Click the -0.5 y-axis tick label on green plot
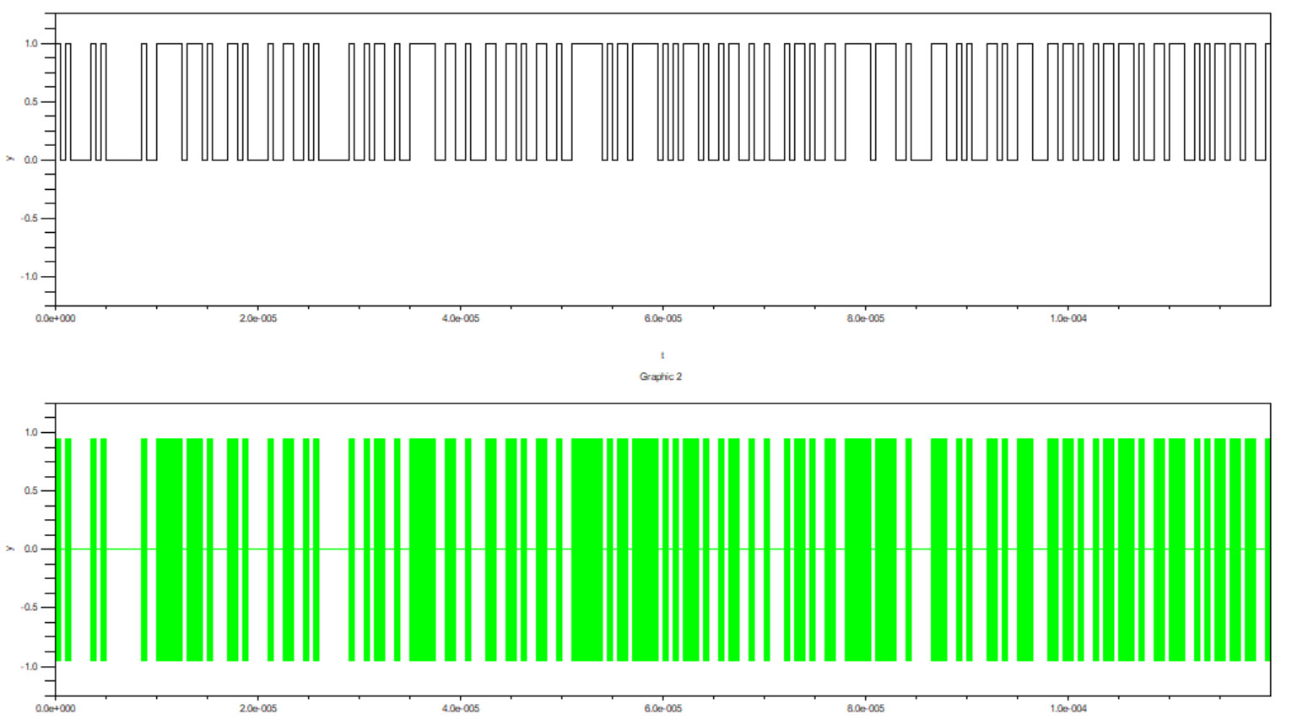This screenshot has height=725, width=1292. [x=30, y=608]
